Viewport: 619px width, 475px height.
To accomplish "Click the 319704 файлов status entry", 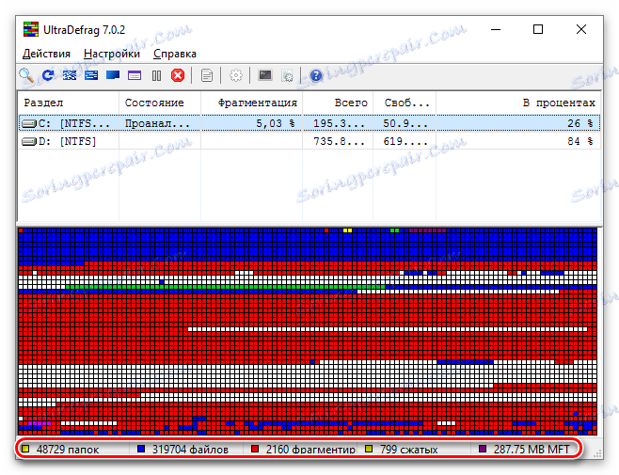I will click(190, 450).
